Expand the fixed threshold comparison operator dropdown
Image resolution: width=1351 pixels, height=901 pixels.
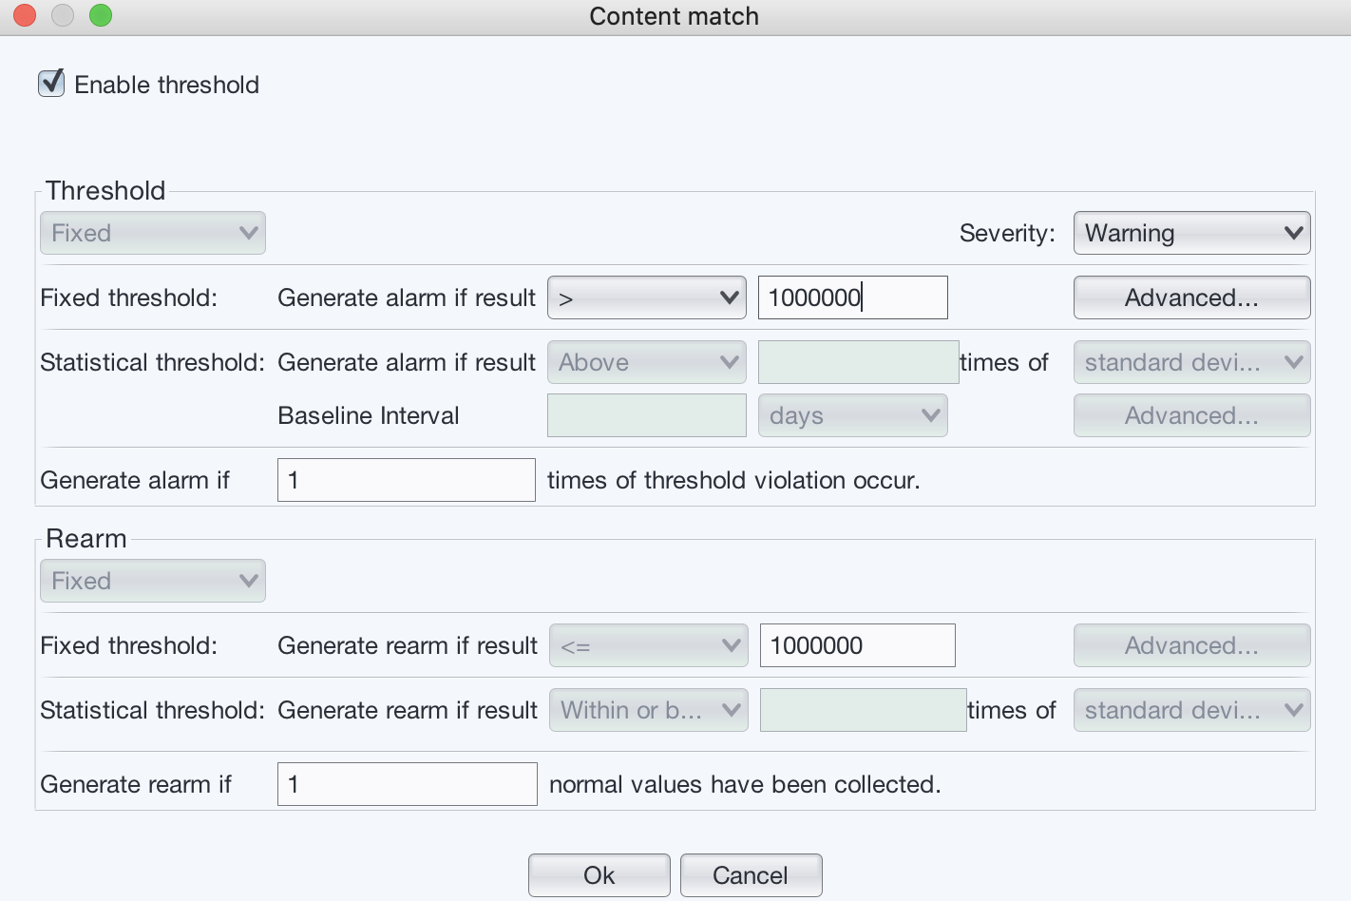tap(646, 297)
